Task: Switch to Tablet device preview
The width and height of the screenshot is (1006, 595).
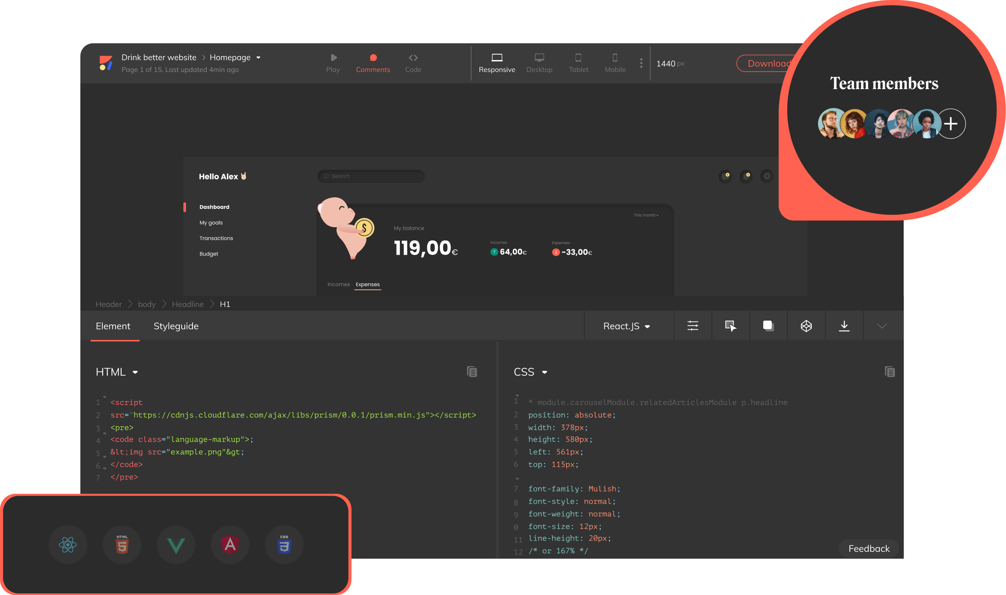Action: [x=578, y=63]
